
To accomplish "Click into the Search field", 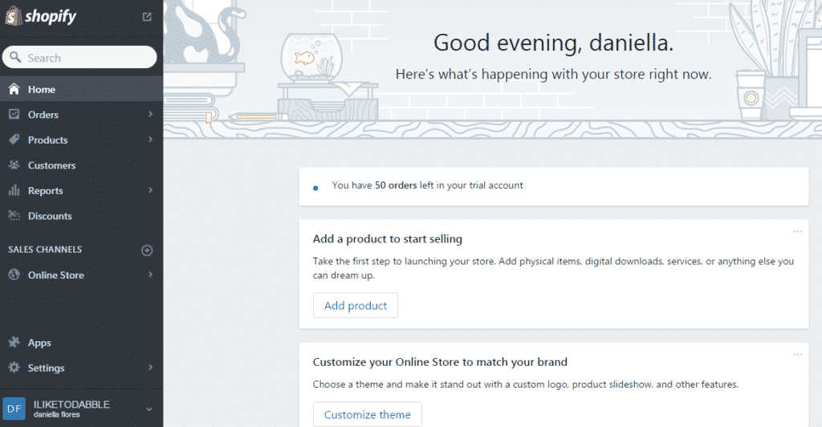I will pyautogui.click(x=79, y=57).
